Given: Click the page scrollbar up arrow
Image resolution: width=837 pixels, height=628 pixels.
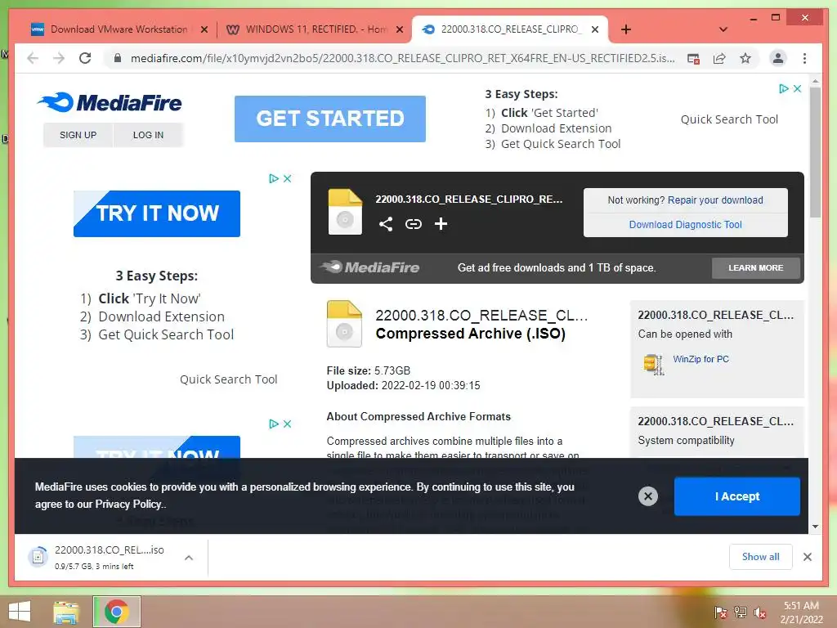Looking at the screenshot, I should (x=815, y=81).
